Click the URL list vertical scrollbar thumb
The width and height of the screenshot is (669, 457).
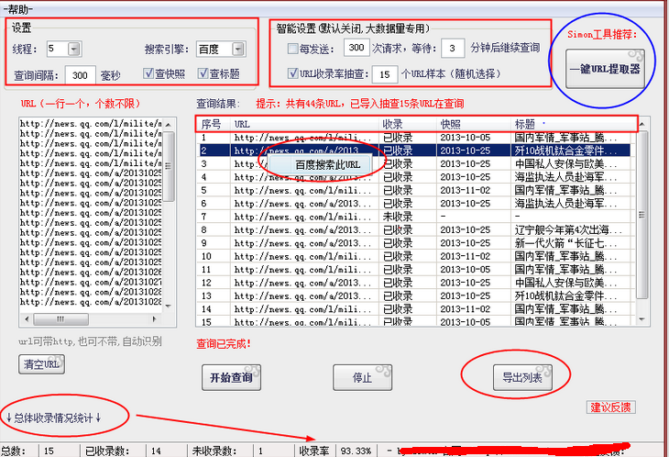pos(169,166)
